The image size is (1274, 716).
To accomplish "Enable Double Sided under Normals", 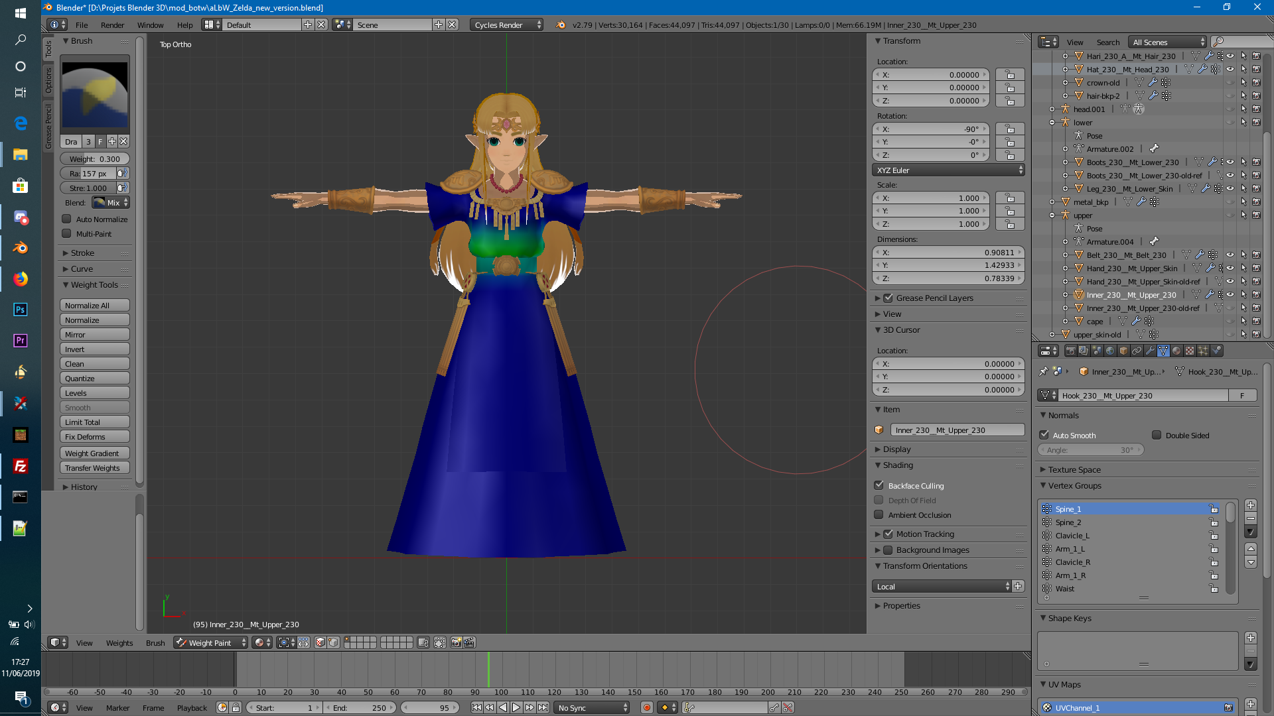I will pyautogui.click(x=1157, y=435).
